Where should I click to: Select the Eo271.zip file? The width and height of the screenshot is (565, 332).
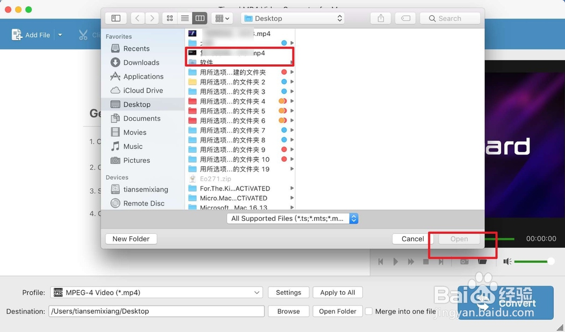[x=240, y=179]
